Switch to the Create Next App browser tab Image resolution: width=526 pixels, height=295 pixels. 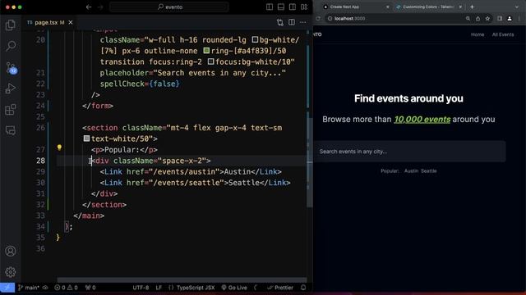pyautogui.click(x=356, y=7)
